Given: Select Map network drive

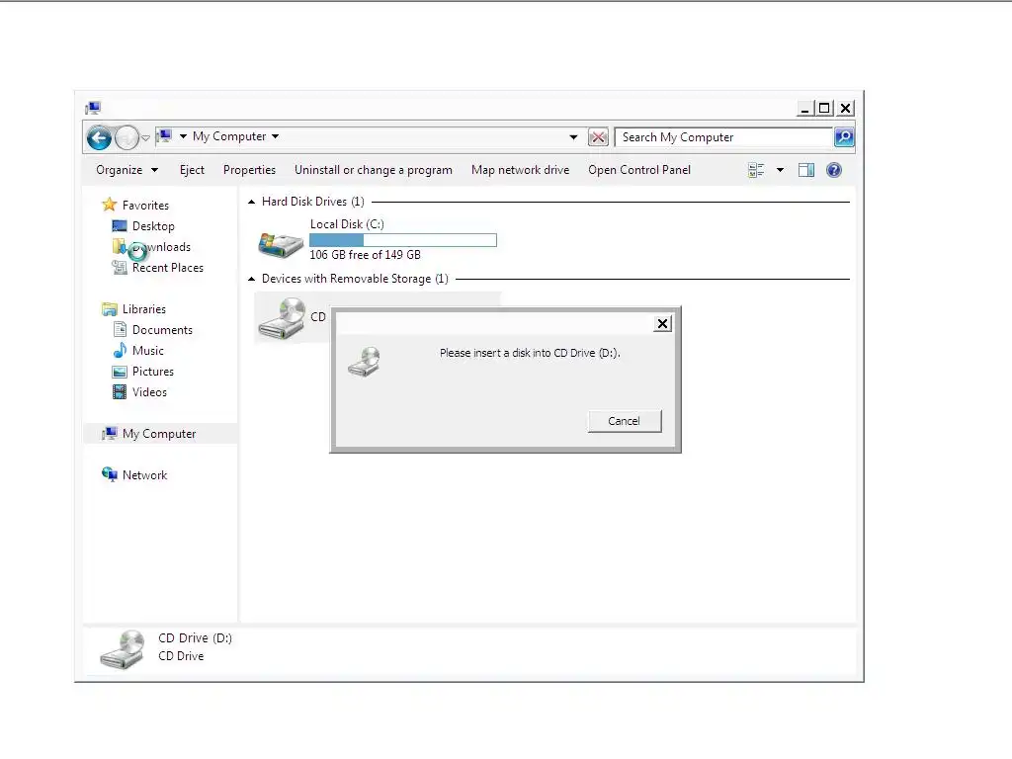Looking at the screenshot, I should (520, 170).
